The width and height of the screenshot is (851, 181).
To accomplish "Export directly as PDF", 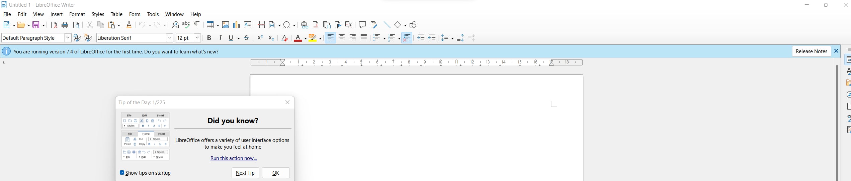I will pyautogui.click(x=54, y=25).
